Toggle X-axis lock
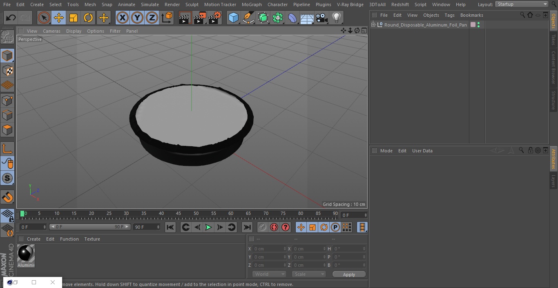Screen dimensions: 558x288 coord(122,18)
